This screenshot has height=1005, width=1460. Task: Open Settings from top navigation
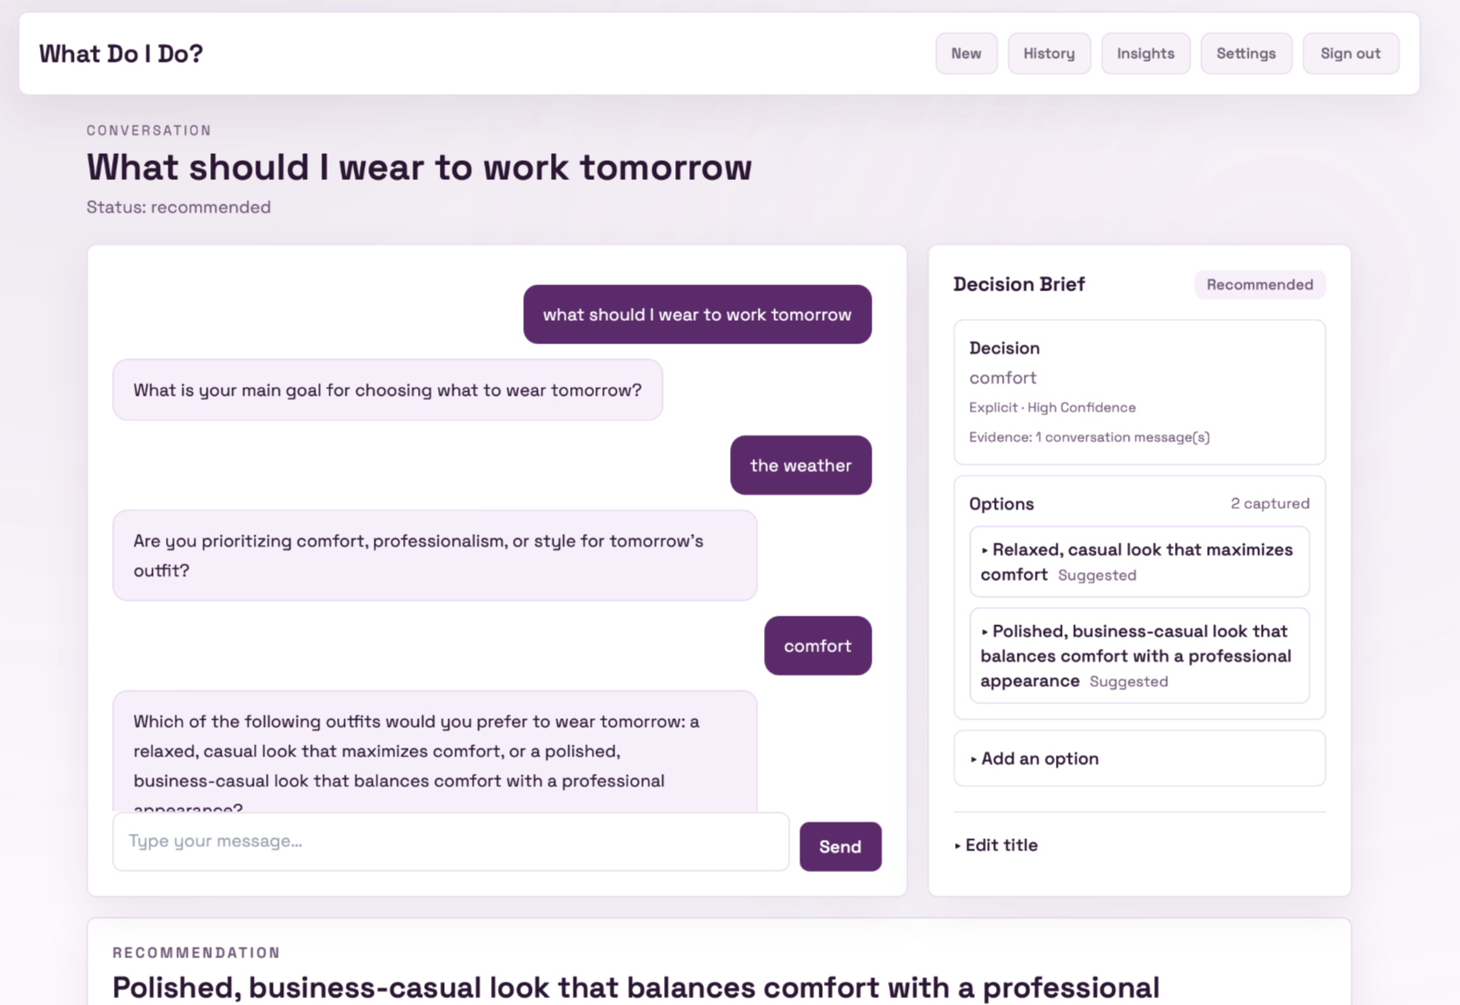tap(1246, 54)
